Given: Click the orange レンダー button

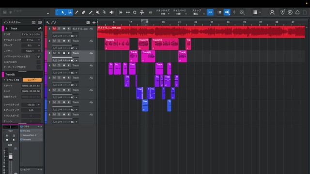Looking at the screenshot, I should (x=32, y=80).
